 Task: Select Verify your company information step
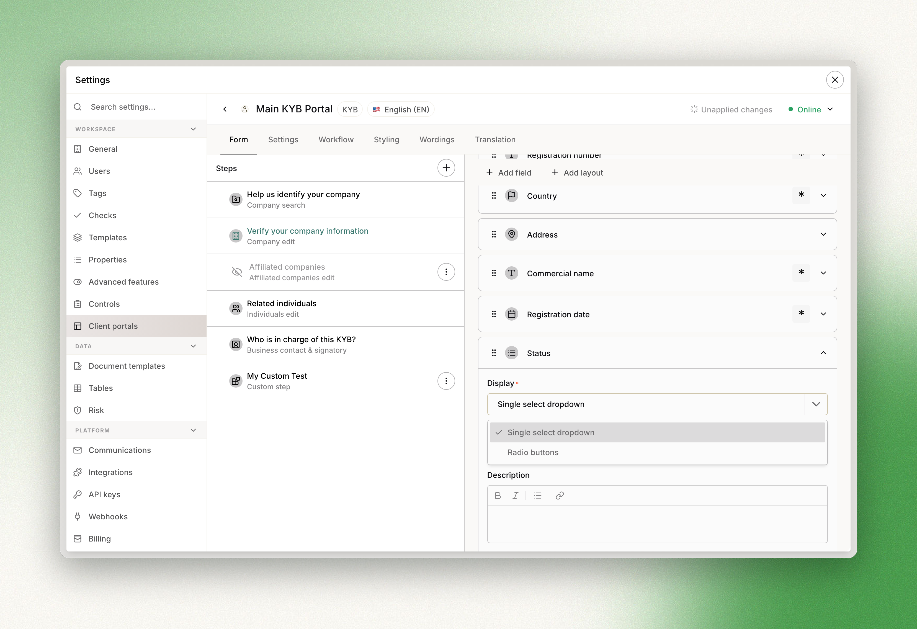click(x=335, y=236)
